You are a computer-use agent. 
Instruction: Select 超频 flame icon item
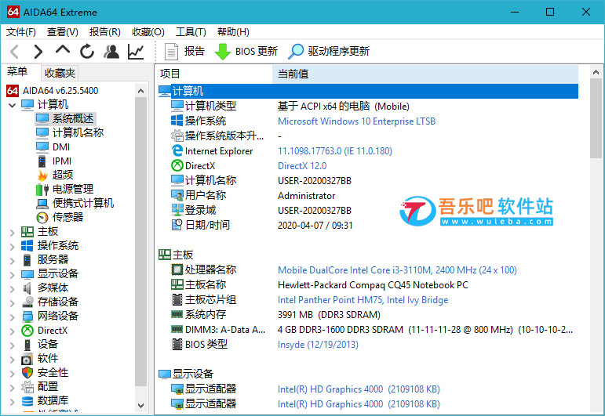(x=42, y=175)
